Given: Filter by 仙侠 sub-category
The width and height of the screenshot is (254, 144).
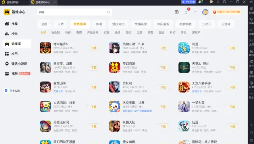Looking at the screenshot, I should pos(117,33).
